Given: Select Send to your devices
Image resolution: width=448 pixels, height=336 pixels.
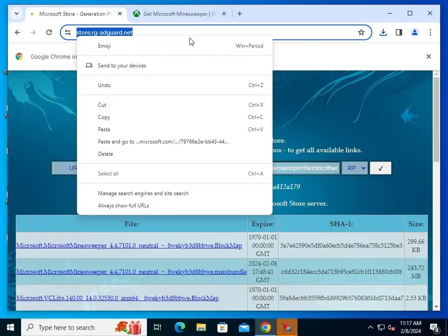Looking at the screenshot, I should [175, 66].
